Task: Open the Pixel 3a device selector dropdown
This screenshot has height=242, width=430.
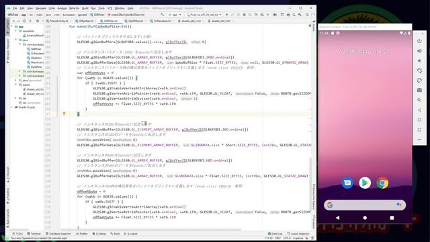Action: coord(204,15)
